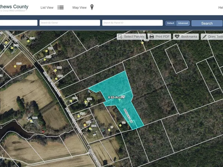Click yellow marker for address 2772
223x167 pixels.
pyautogui.click(x=15, y=66)
